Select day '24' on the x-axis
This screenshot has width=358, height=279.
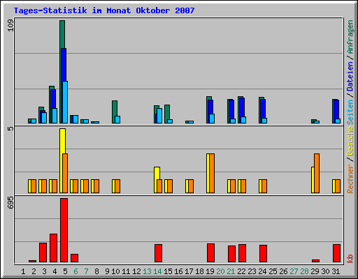coord(262,271)
